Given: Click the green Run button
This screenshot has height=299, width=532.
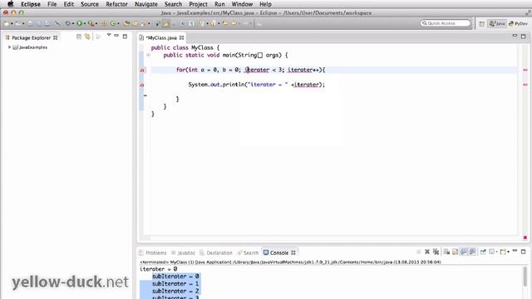Looking at the screenshot, I should [x=79, y=24].
